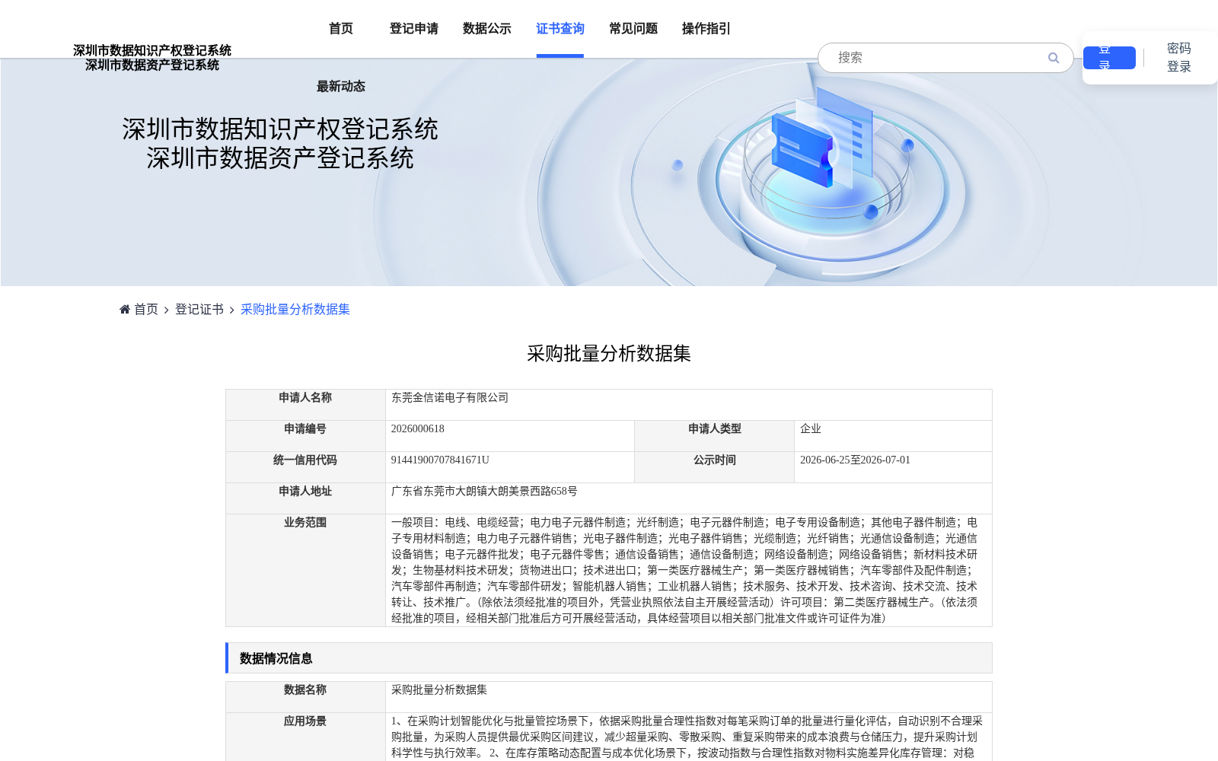The image size is (1218, 761).
Task: Click the site logo title text
Action: [x=152, y=58]
